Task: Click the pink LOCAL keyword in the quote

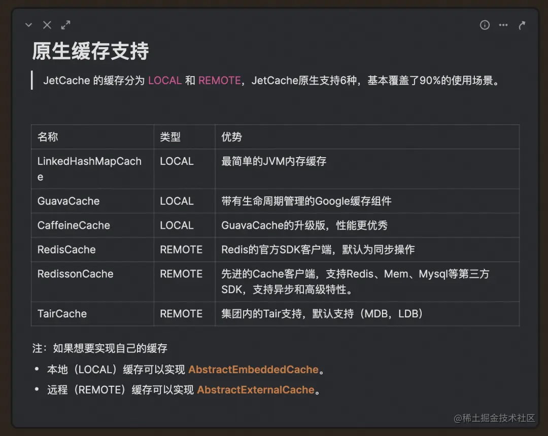Action: pyautogui.click(x=164, y=81)
